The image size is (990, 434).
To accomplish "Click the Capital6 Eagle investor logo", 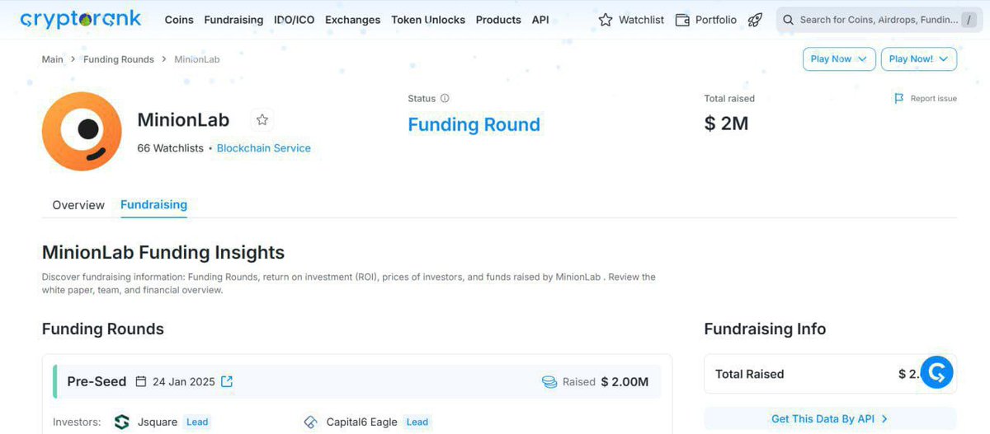I will point(310,422).
